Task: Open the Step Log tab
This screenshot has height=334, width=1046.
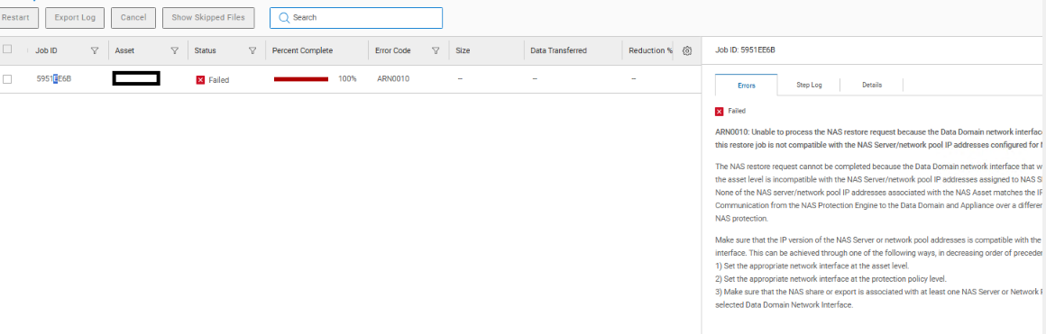Action: (x=809, y=86)
